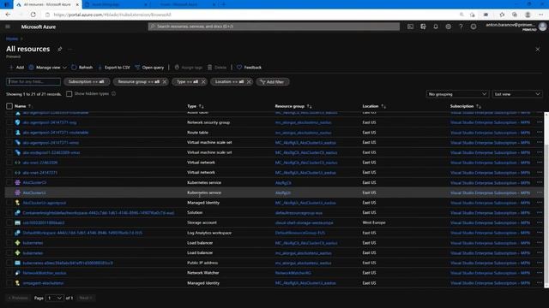This screenshot has width=549, height=308.
Task: Enable Show hidden types checkbox
Action: point(69,94)
